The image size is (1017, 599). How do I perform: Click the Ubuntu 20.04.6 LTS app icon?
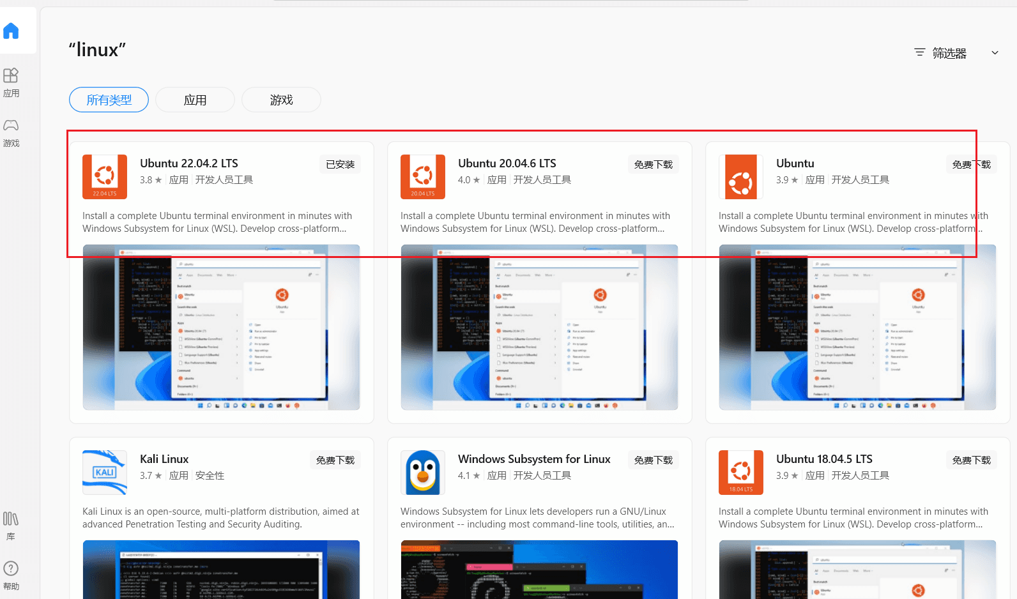(x=423, y=177)
